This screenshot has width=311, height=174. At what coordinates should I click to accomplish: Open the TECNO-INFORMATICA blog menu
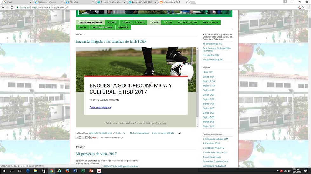click(90, 22)
